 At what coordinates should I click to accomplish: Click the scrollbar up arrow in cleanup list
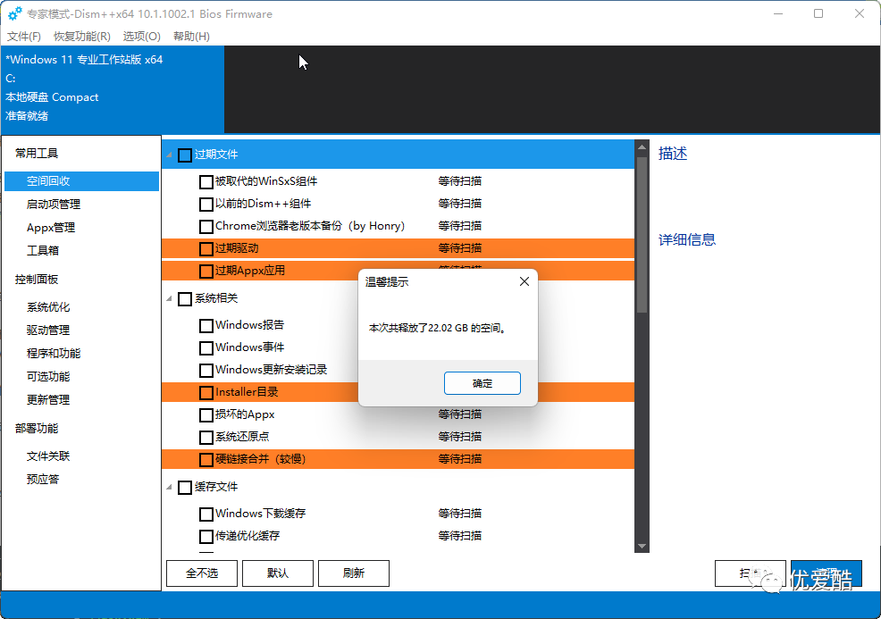(642, 147)
